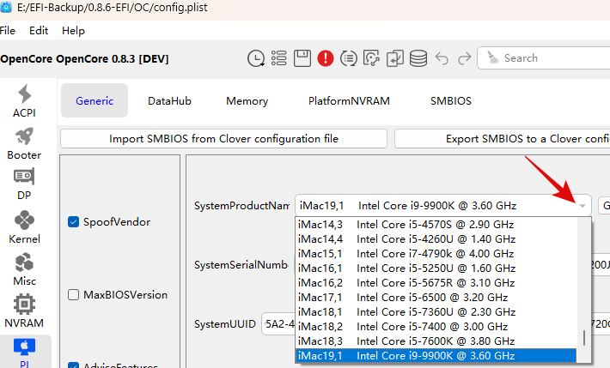Click Export SMBIOS to a Clover config button

pos(503,139)
